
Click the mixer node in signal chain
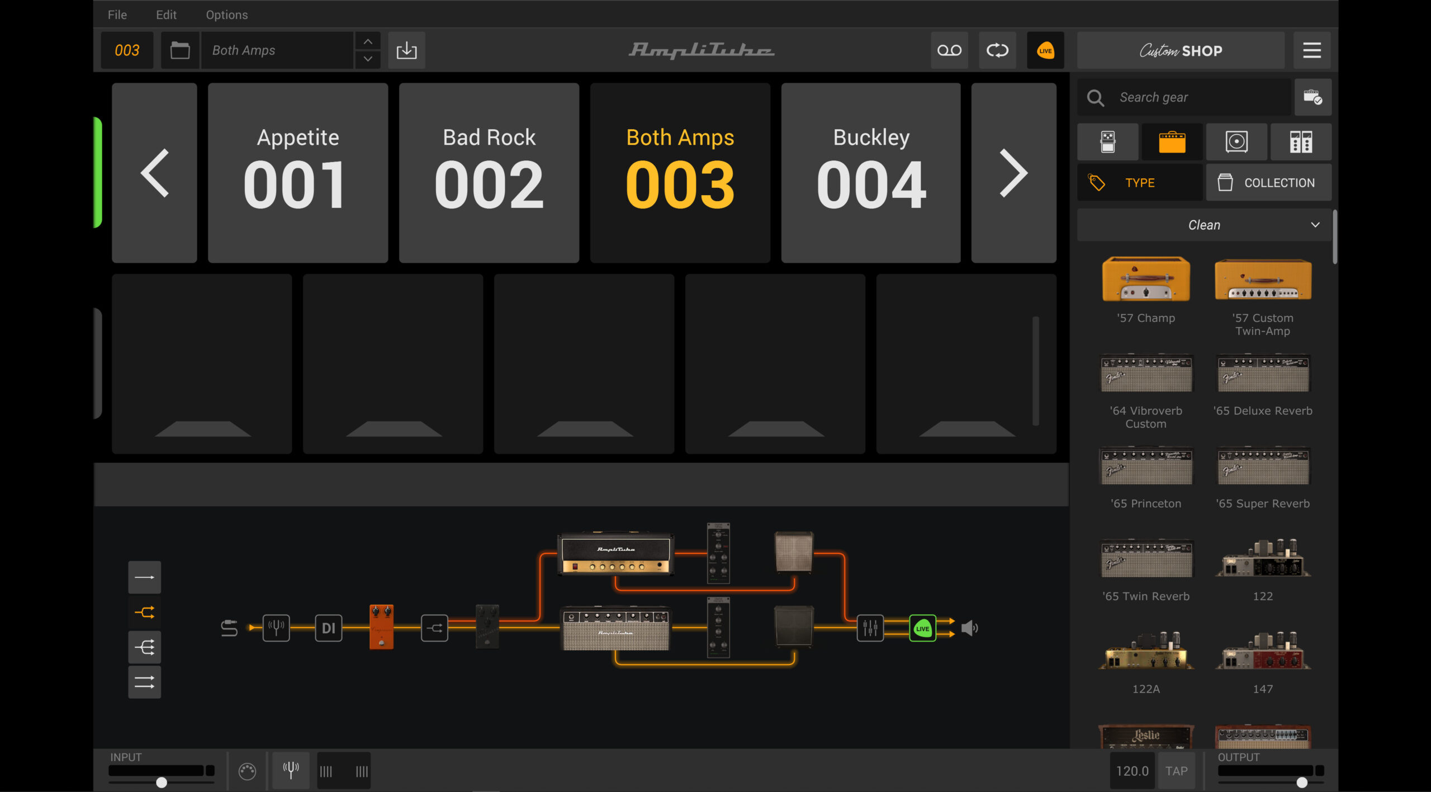(870, 628)
